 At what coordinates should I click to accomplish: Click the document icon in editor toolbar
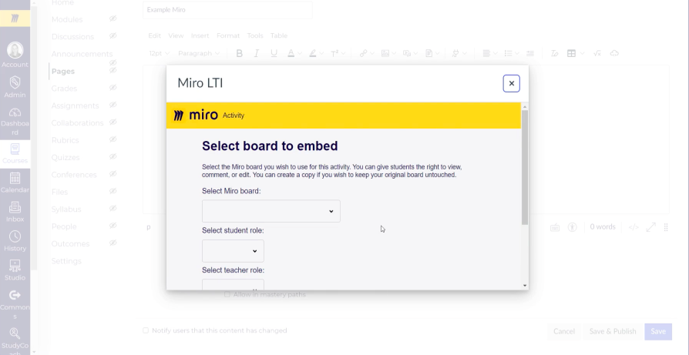pyautogui.click(x=429, y=54)
